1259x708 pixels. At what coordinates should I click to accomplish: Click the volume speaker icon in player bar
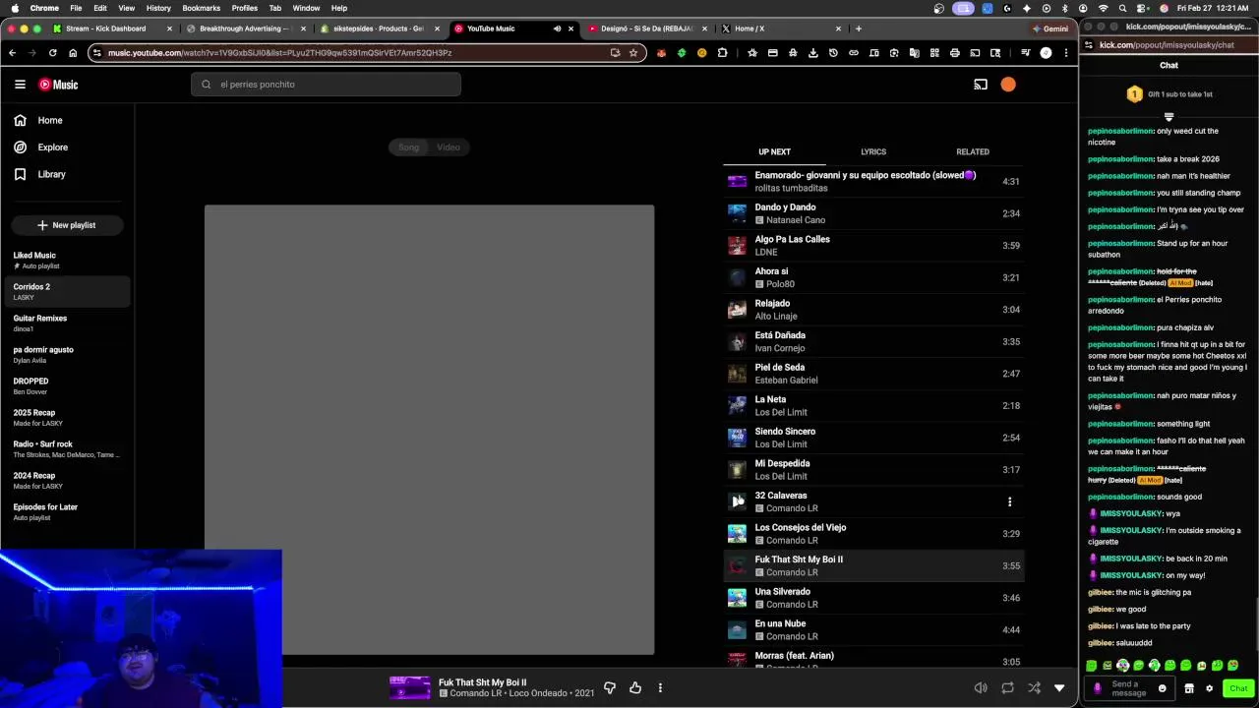pyautogui.click(x=981, y=687)
